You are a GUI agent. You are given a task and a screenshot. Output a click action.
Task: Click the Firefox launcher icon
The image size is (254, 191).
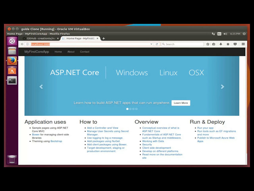point(12,61)
